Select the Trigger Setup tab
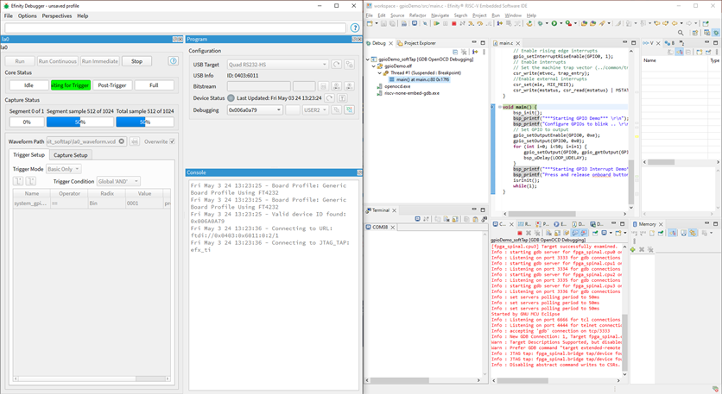This screenshot has width=722, height=394. click(29, 155)
